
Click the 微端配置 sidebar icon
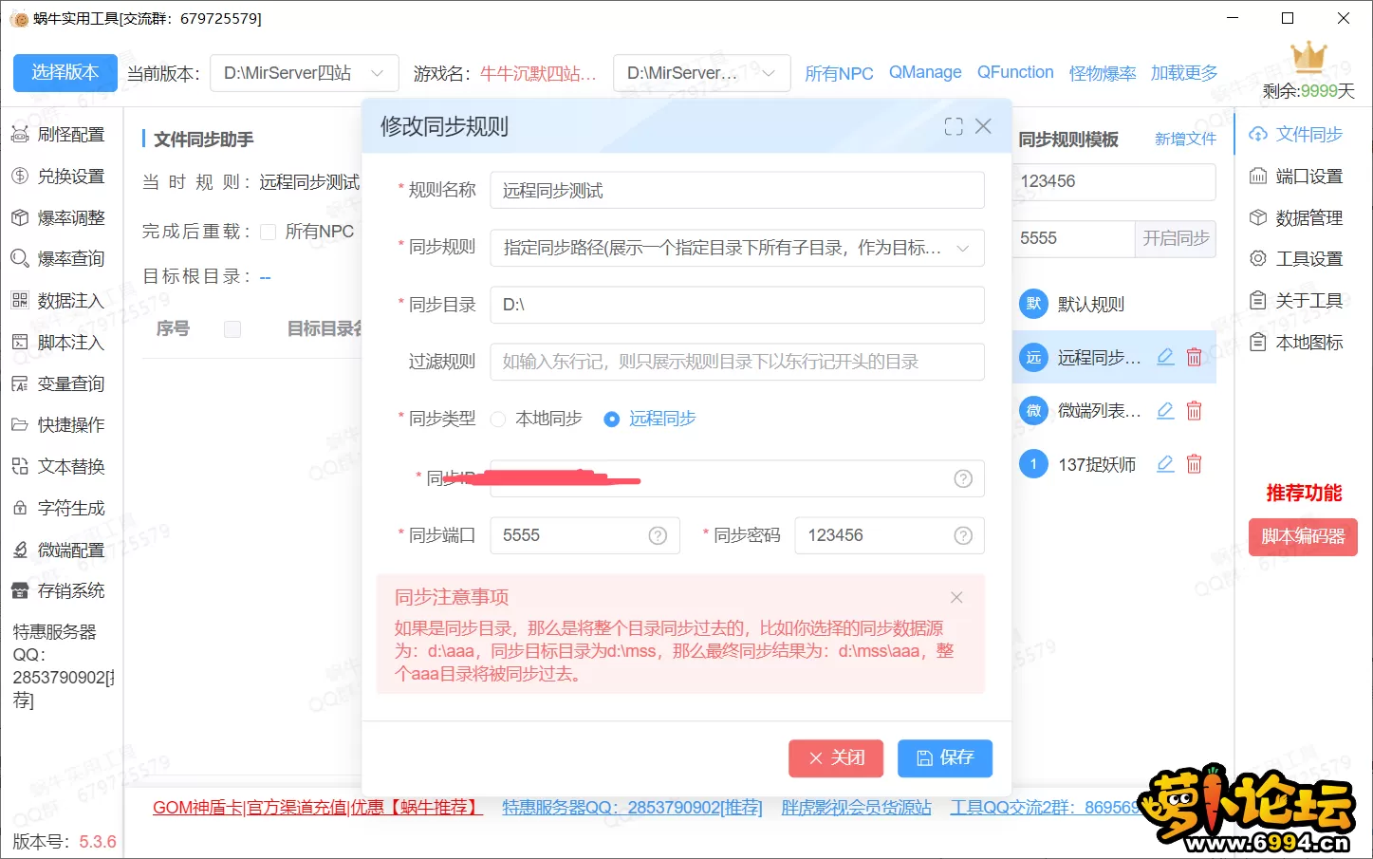click(20, 550)
